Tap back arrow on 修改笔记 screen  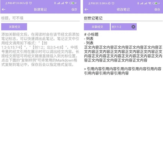pos(86,10)
